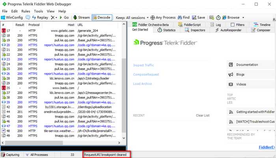
Task: Switch to AutoResponder tab
Action: coord(228,30)
